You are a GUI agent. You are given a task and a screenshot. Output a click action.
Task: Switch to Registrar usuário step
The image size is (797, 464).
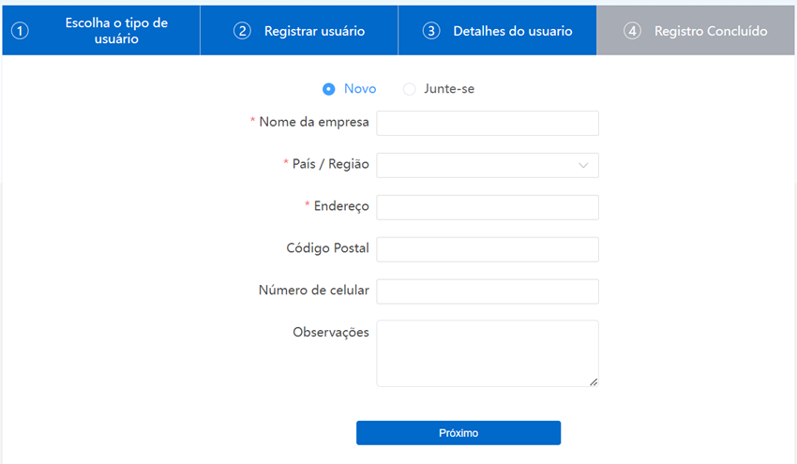[314, 31]
